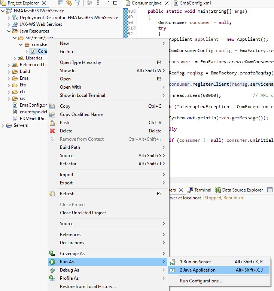Image resolution: width=274 pixels, height=291 pixels.
Task: Click the Refresh icon in menu
Action: coord(52,194)
